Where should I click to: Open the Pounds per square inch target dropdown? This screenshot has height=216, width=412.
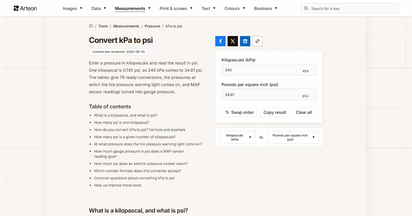coord(293,137)
